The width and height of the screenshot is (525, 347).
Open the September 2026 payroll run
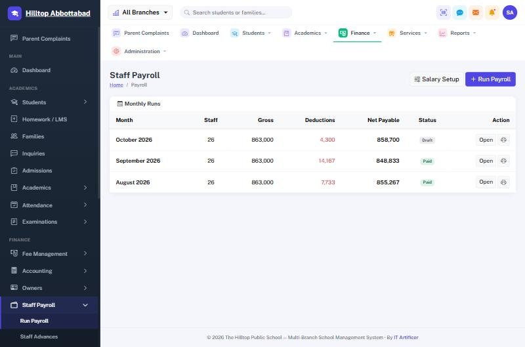[x=486, y=161]
